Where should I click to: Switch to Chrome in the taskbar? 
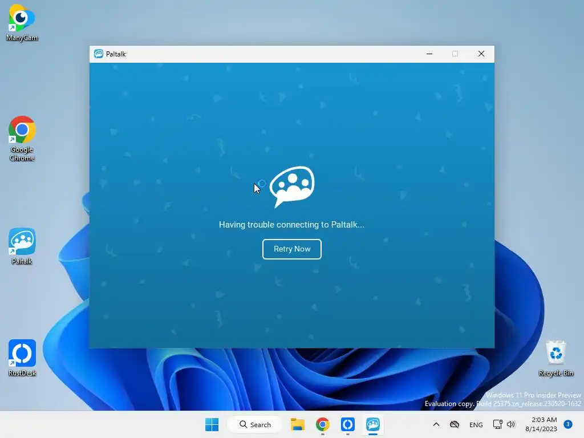323,424
